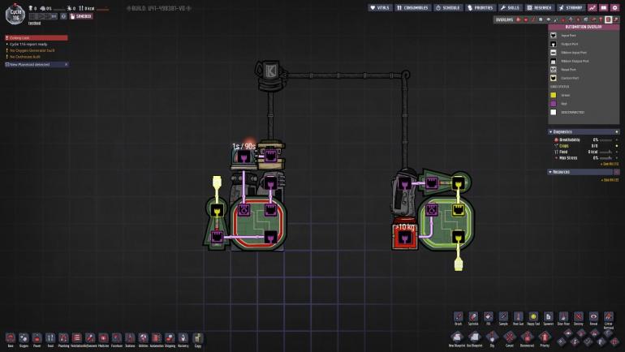Select the Copy building tool
The image size is (625, 352).
click(198, 338)
